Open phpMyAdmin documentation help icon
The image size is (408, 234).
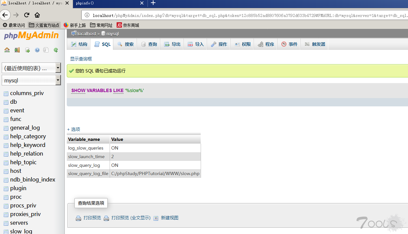pos(37,50)
